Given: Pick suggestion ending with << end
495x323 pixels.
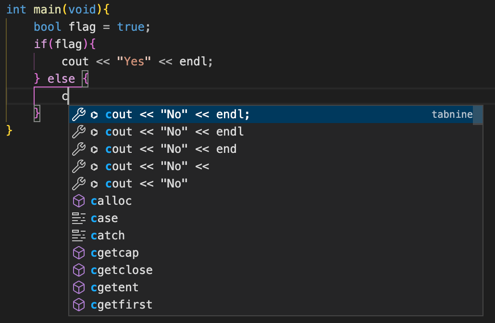Looking at the screenshot, I should point(275,149).
